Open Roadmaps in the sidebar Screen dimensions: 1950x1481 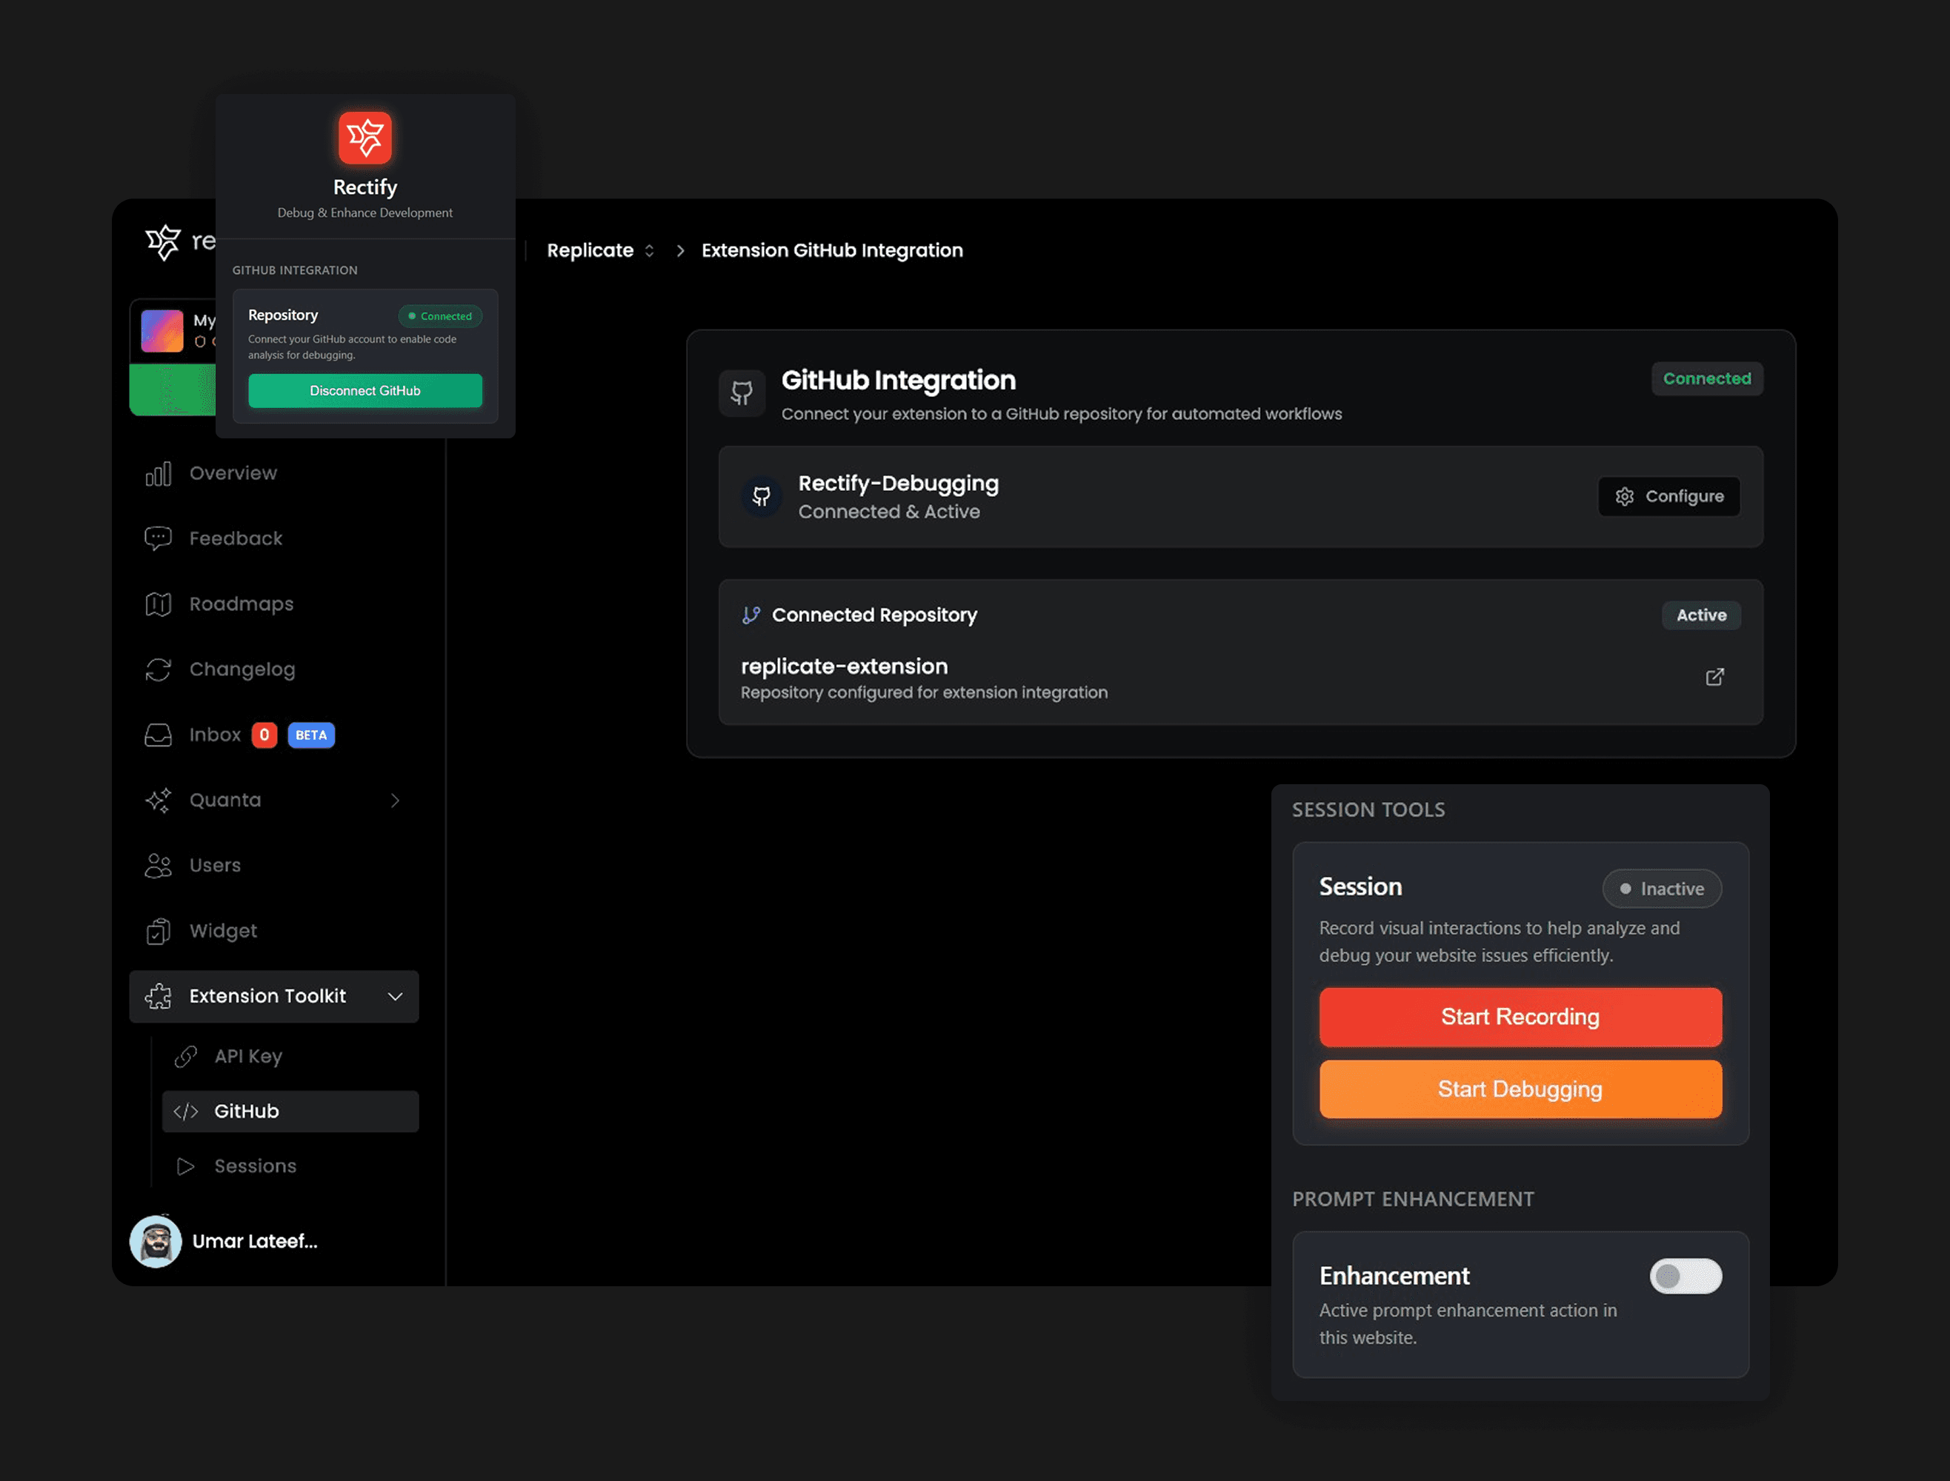[x=274, y=604]
